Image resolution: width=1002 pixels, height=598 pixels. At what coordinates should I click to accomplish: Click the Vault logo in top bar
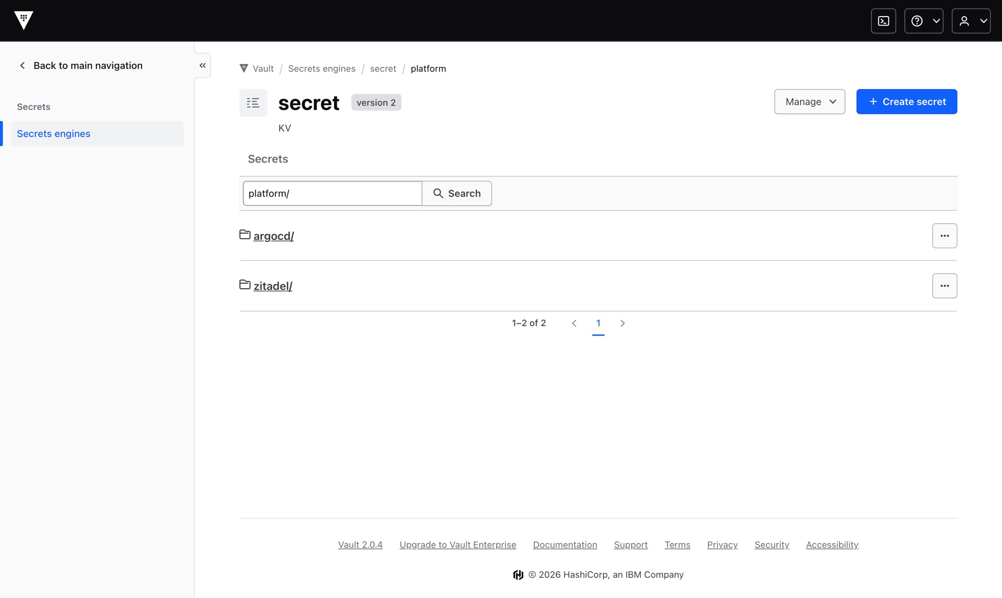pyautogui.click(x=23, y=21)
